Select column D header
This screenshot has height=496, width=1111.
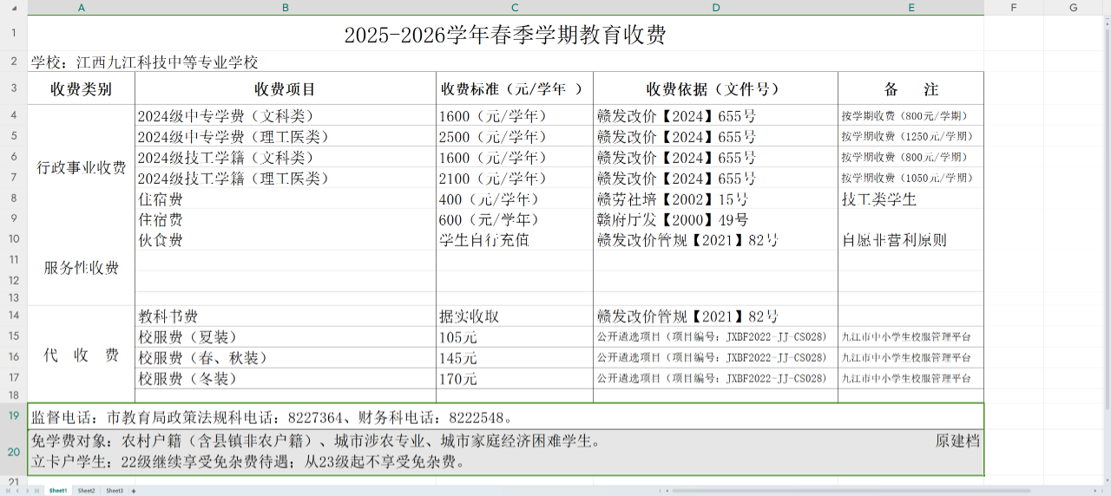pyautogui.click(x=716, y=8)
